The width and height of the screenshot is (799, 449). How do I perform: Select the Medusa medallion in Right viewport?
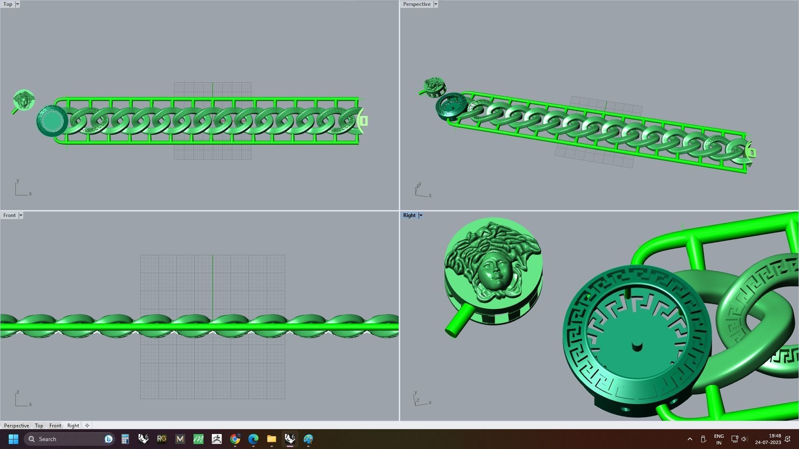[493, 272]
